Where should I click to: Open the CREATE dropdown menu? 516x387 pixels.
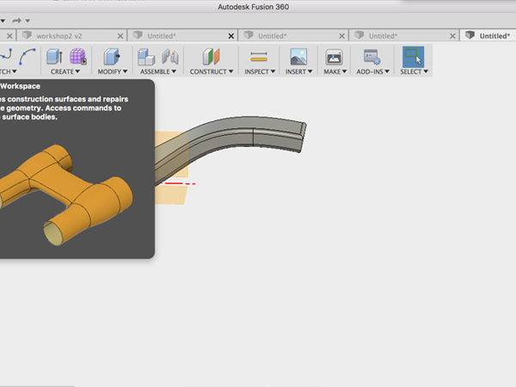(65, 71)
